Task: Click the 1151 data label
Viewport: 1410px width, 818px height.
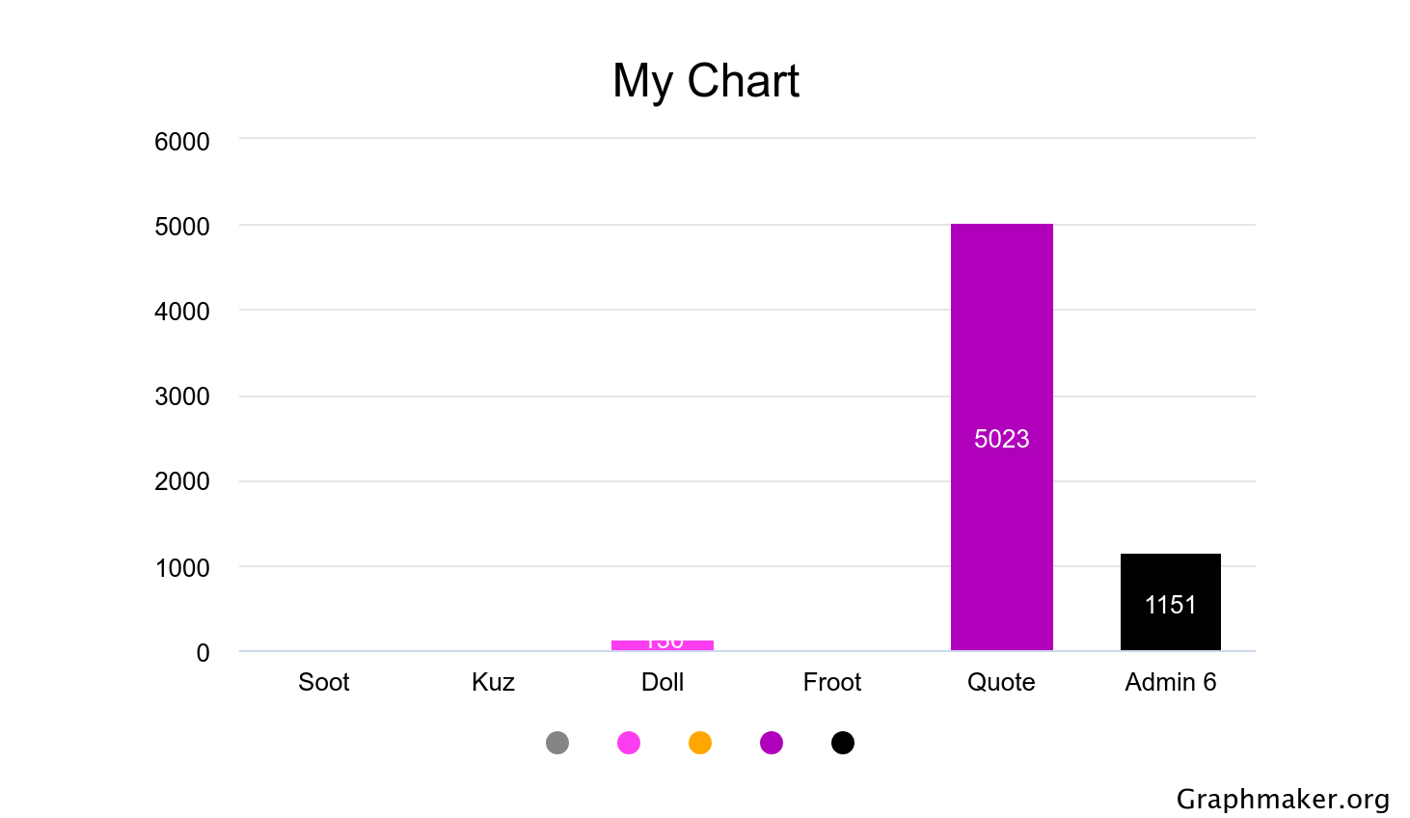Action: [x=1170, y=605]
